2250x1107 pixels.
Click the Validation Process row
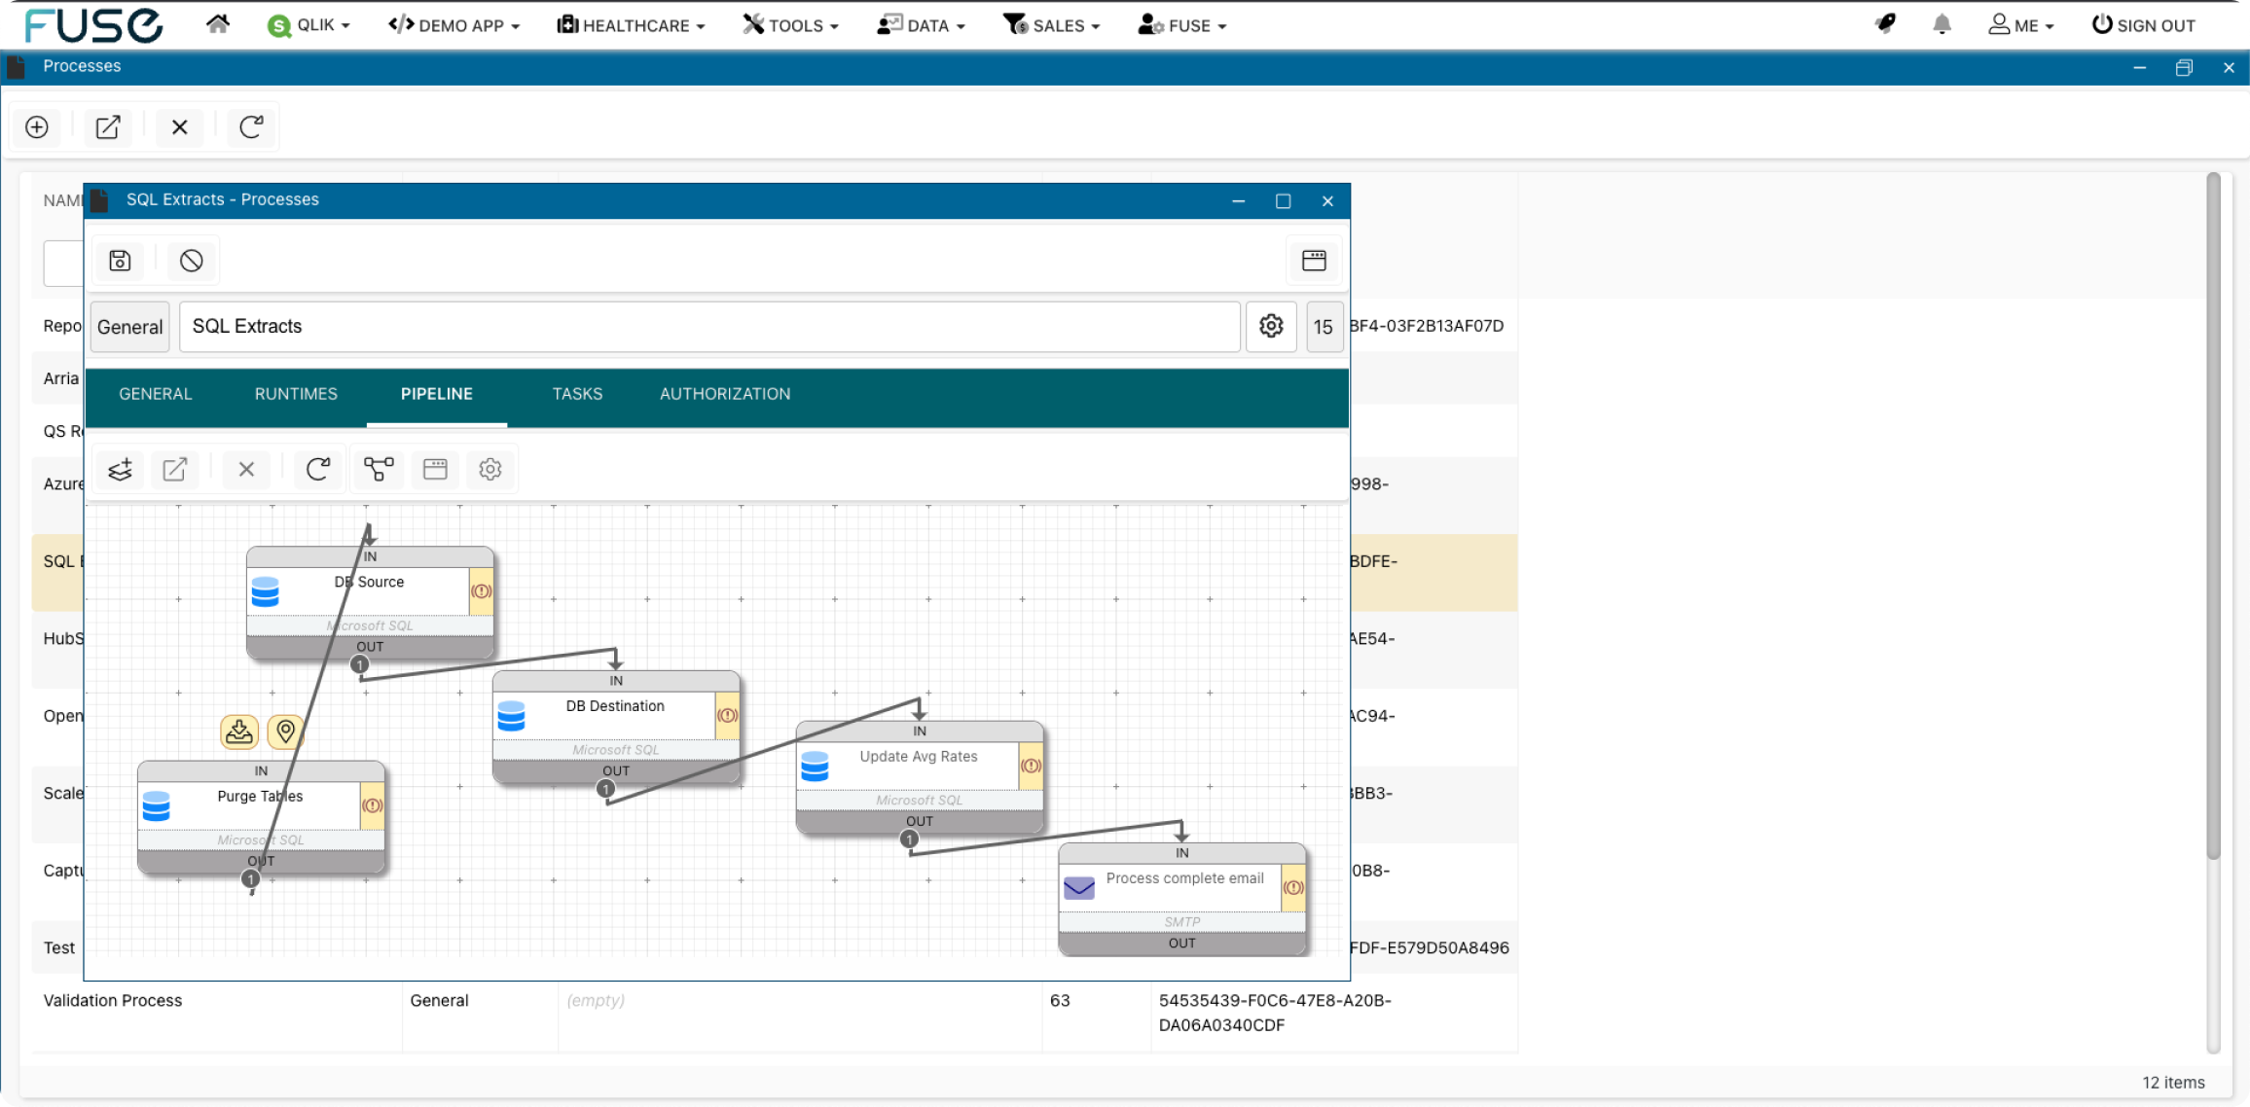[775, 1013]
